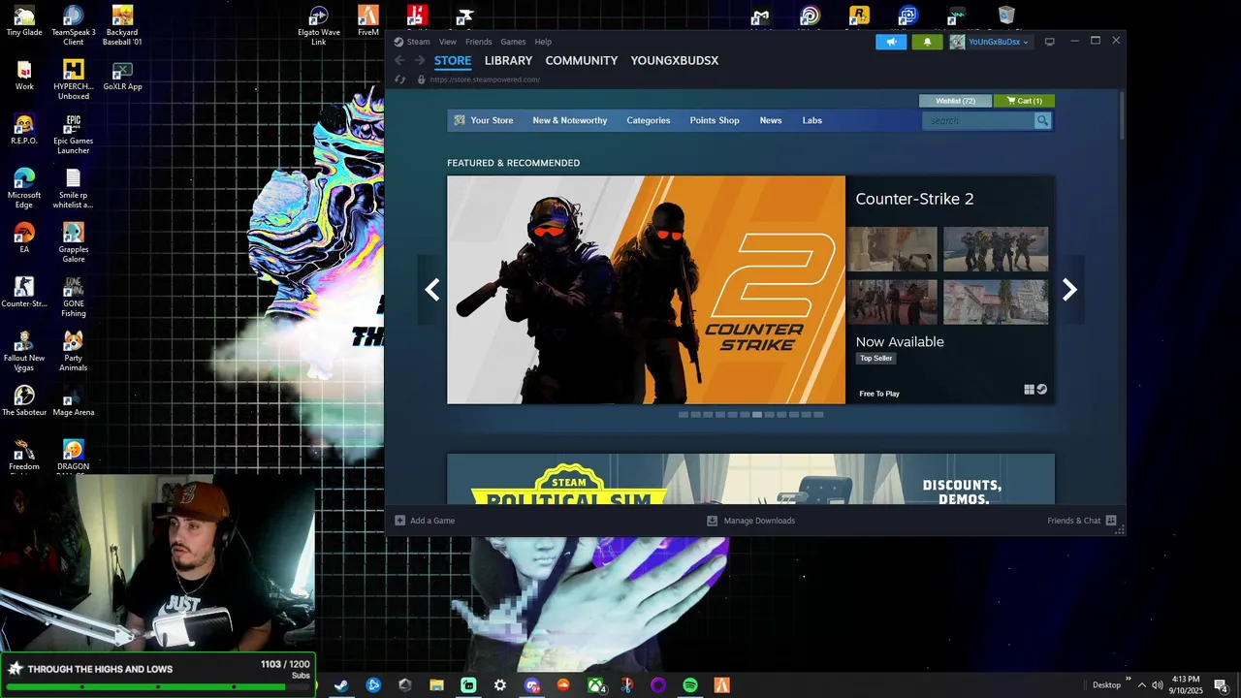The width and height of the screenshot is (1241, 698).
Task: Click the store page vertical scrollbar
Action: (x=1122, y=114)
